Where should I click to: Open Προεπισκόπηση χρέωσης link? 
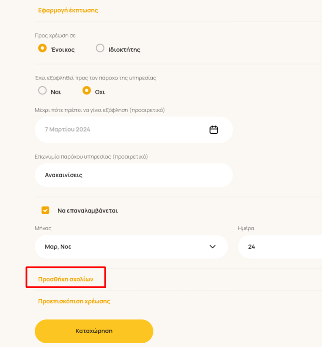click(x=74, y=301)
